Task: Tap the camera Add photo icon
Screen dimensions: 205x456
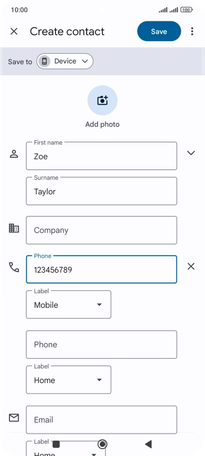Action: click(102, 100)
